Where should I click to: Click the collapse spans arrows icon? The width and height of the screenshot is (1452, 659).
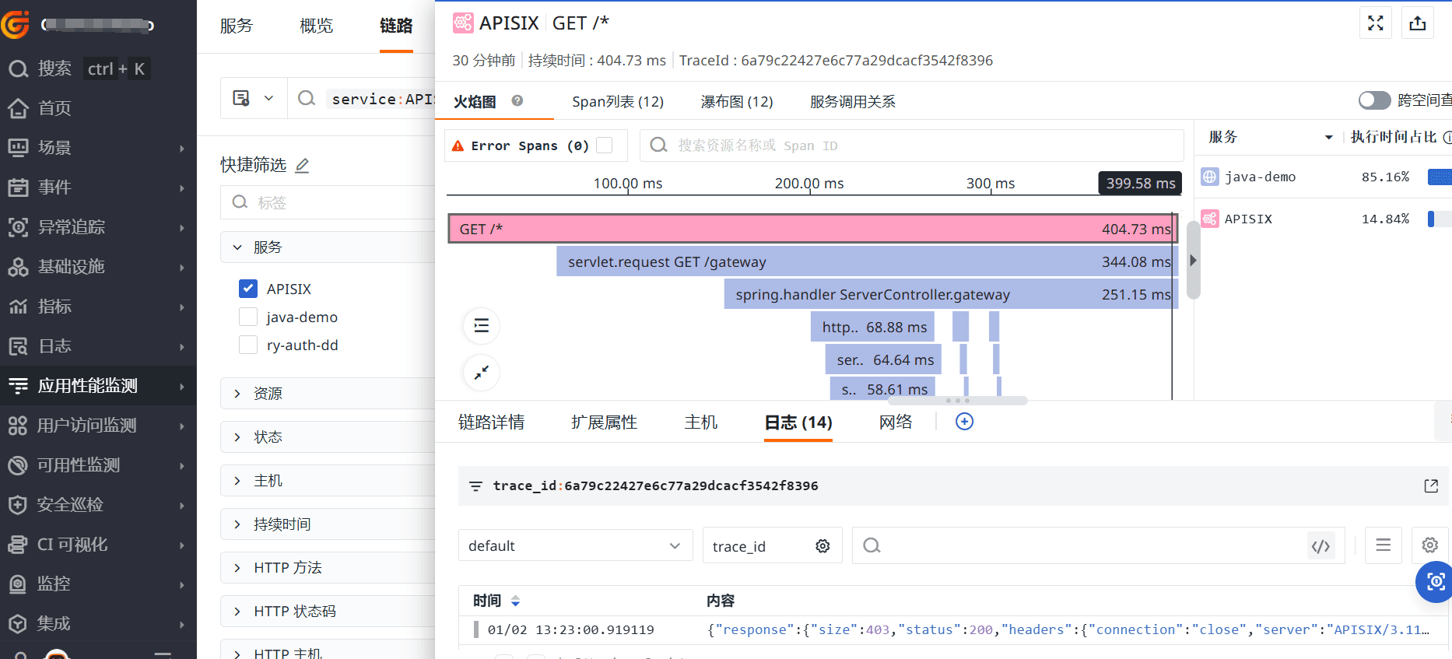(x=482, y=373)
